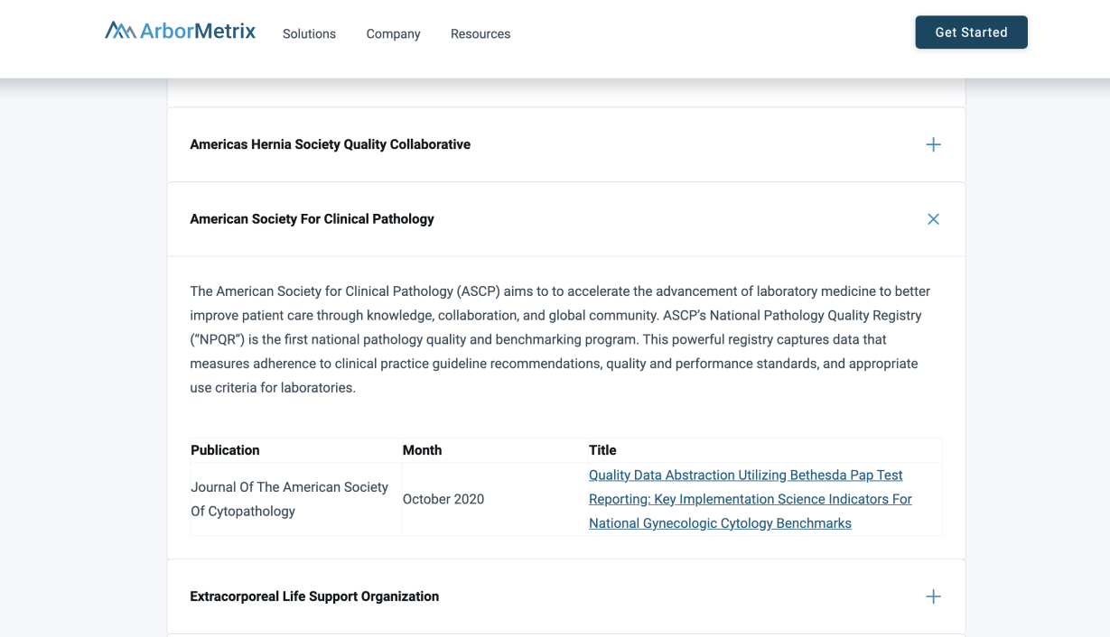Click the Extracorporeal Life Support Organization heading

point(314,596)
